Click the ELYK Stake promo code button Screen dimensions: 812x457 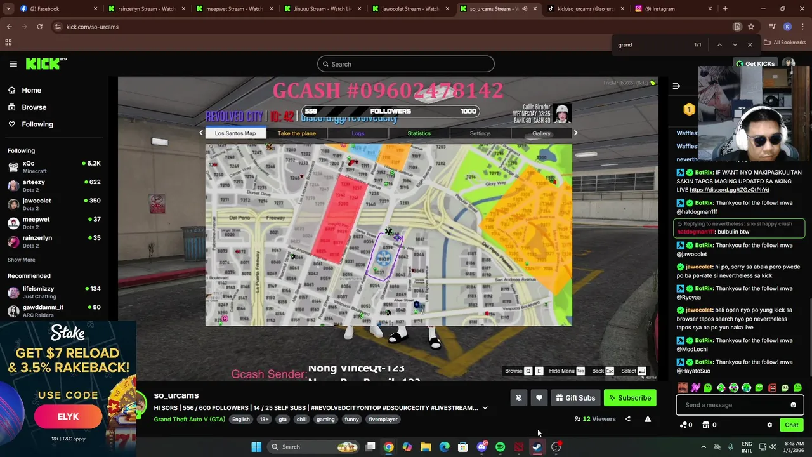[x=68, y=417]
